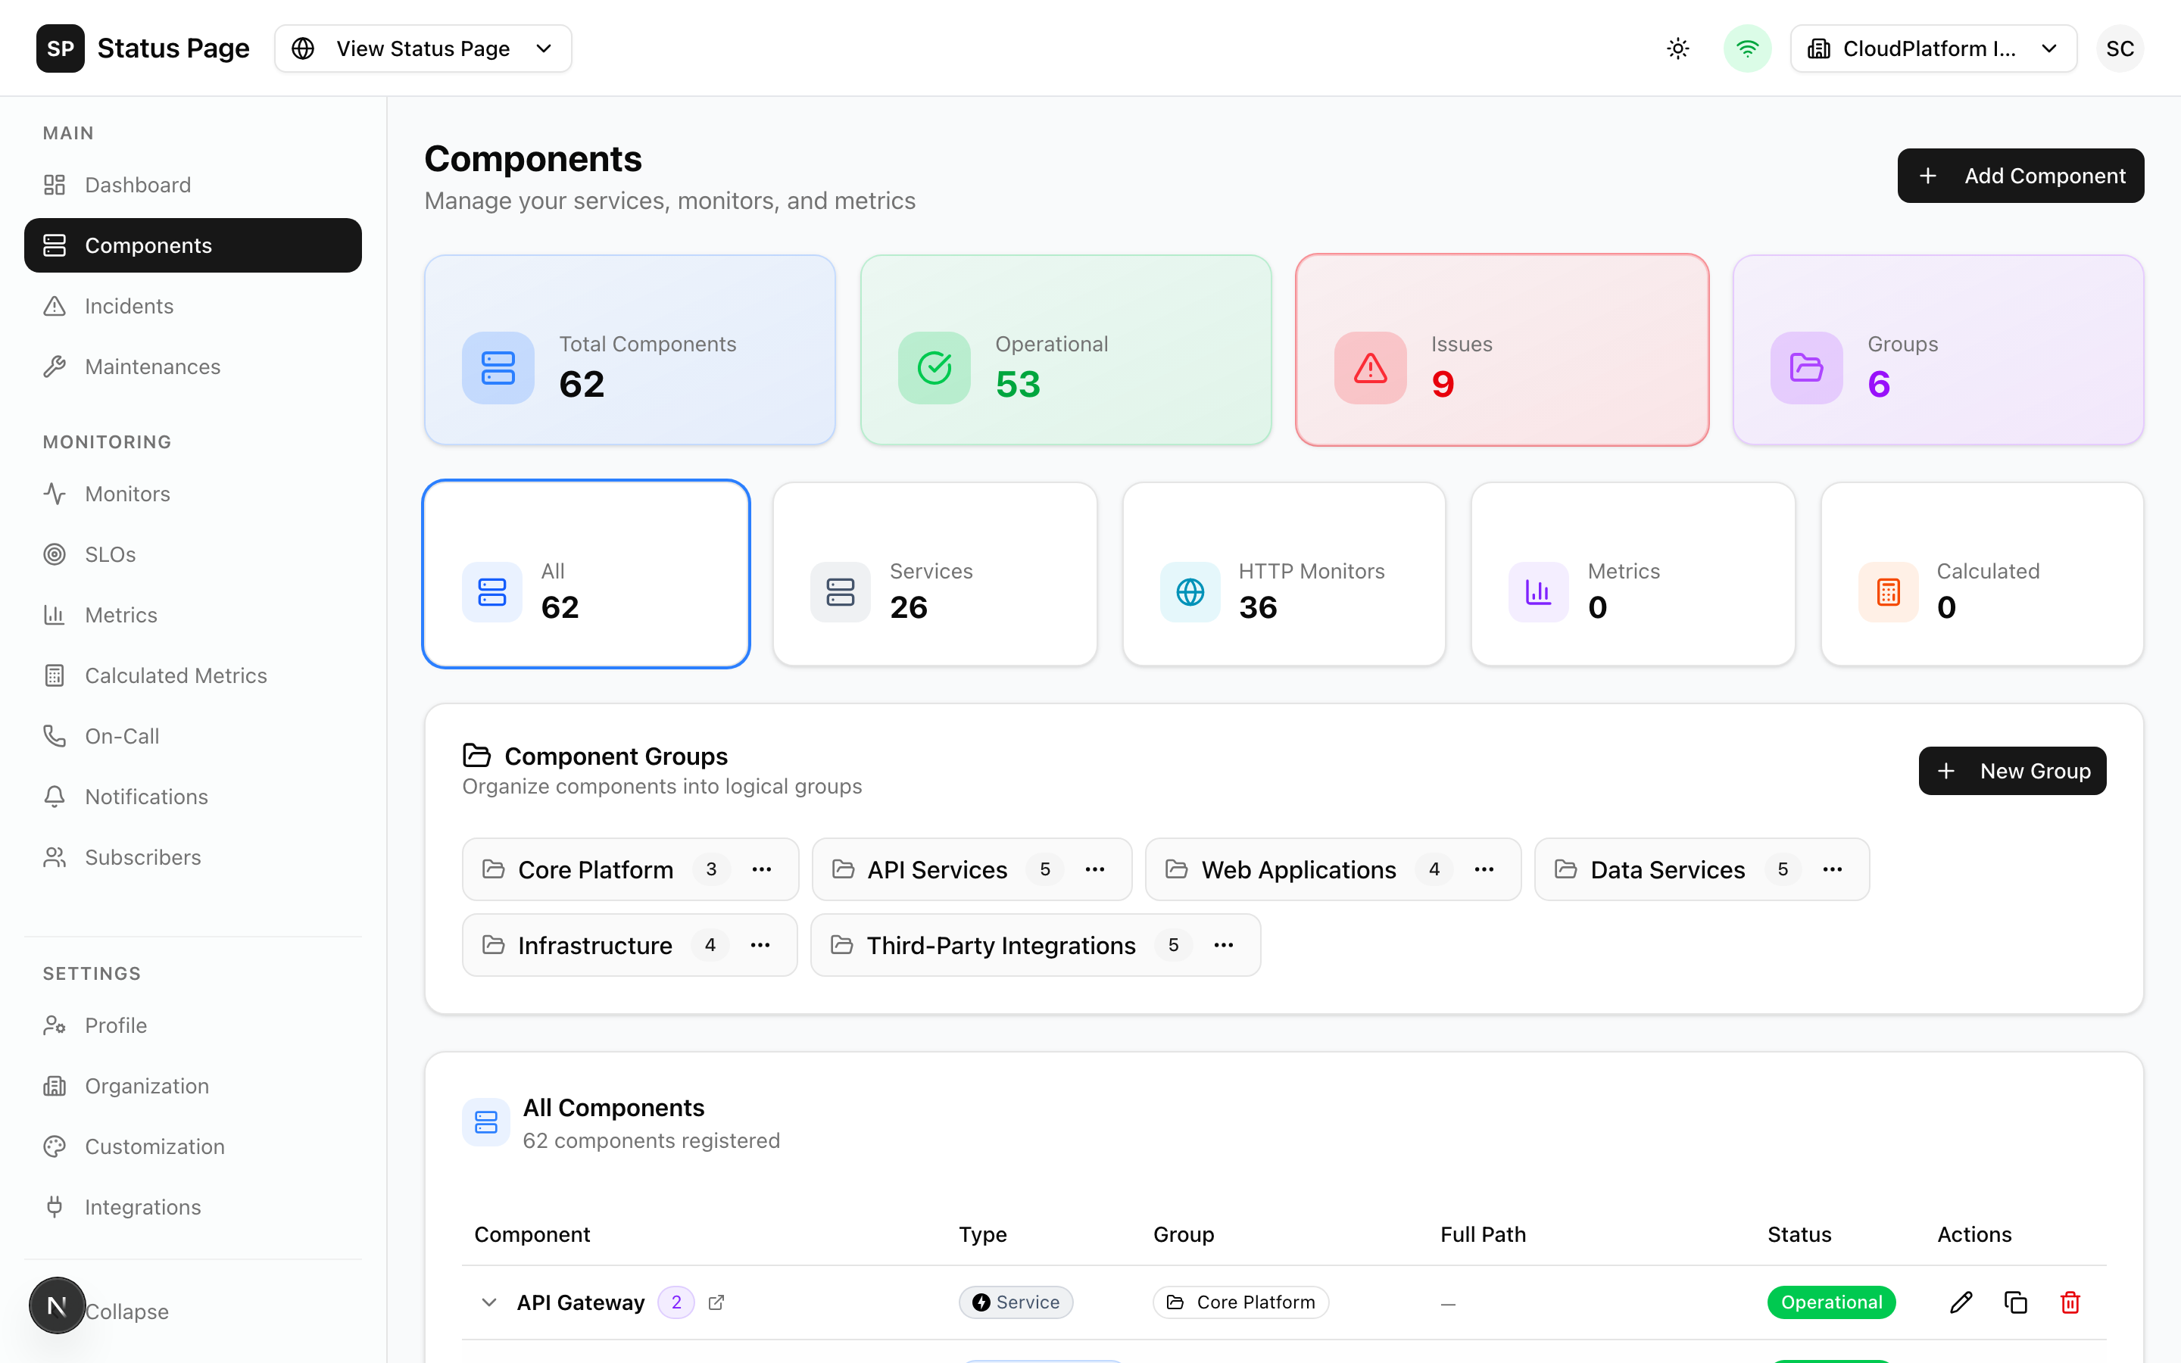Toggle light/dark theme with sun icon
The height and width of the screenshot is (1363, 2181).
1677,48
